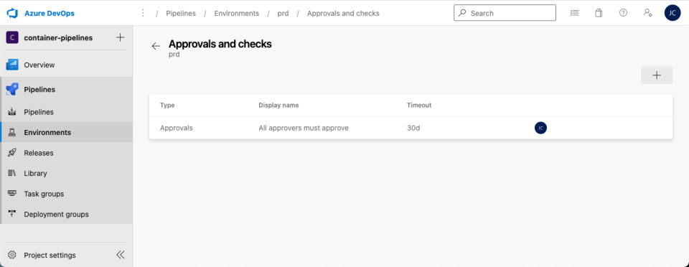Click the JC approver avatar in row
Image resolution: width=689 pixels, height=267 pixels.
[540, 128]
